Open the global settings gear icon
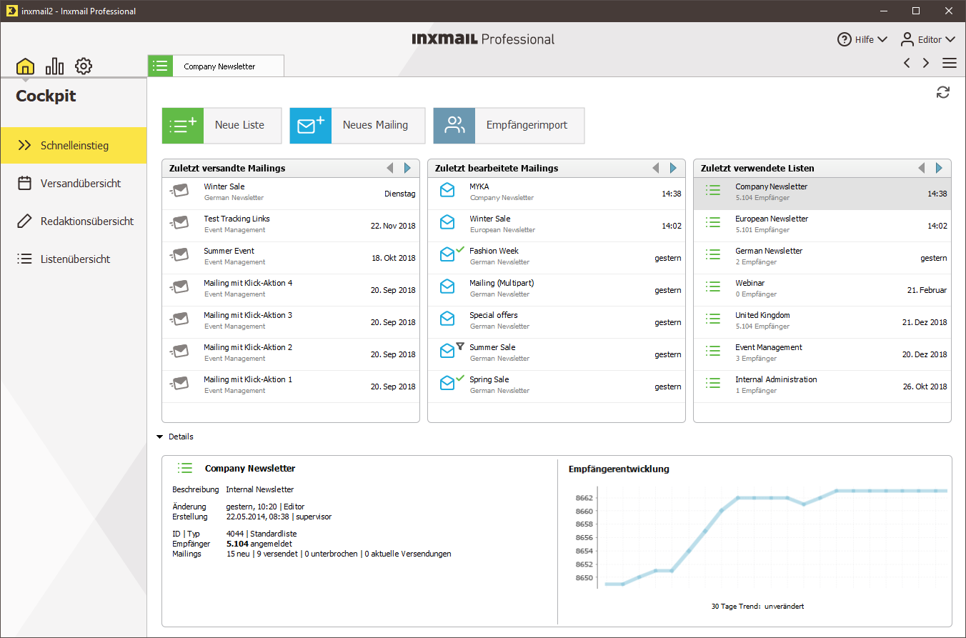The height and width of the screenshot is (638, 966). point(84,66)
